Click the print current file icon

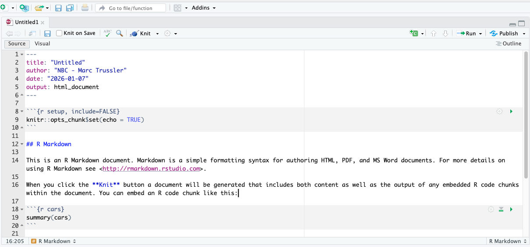tap(85, 8)
